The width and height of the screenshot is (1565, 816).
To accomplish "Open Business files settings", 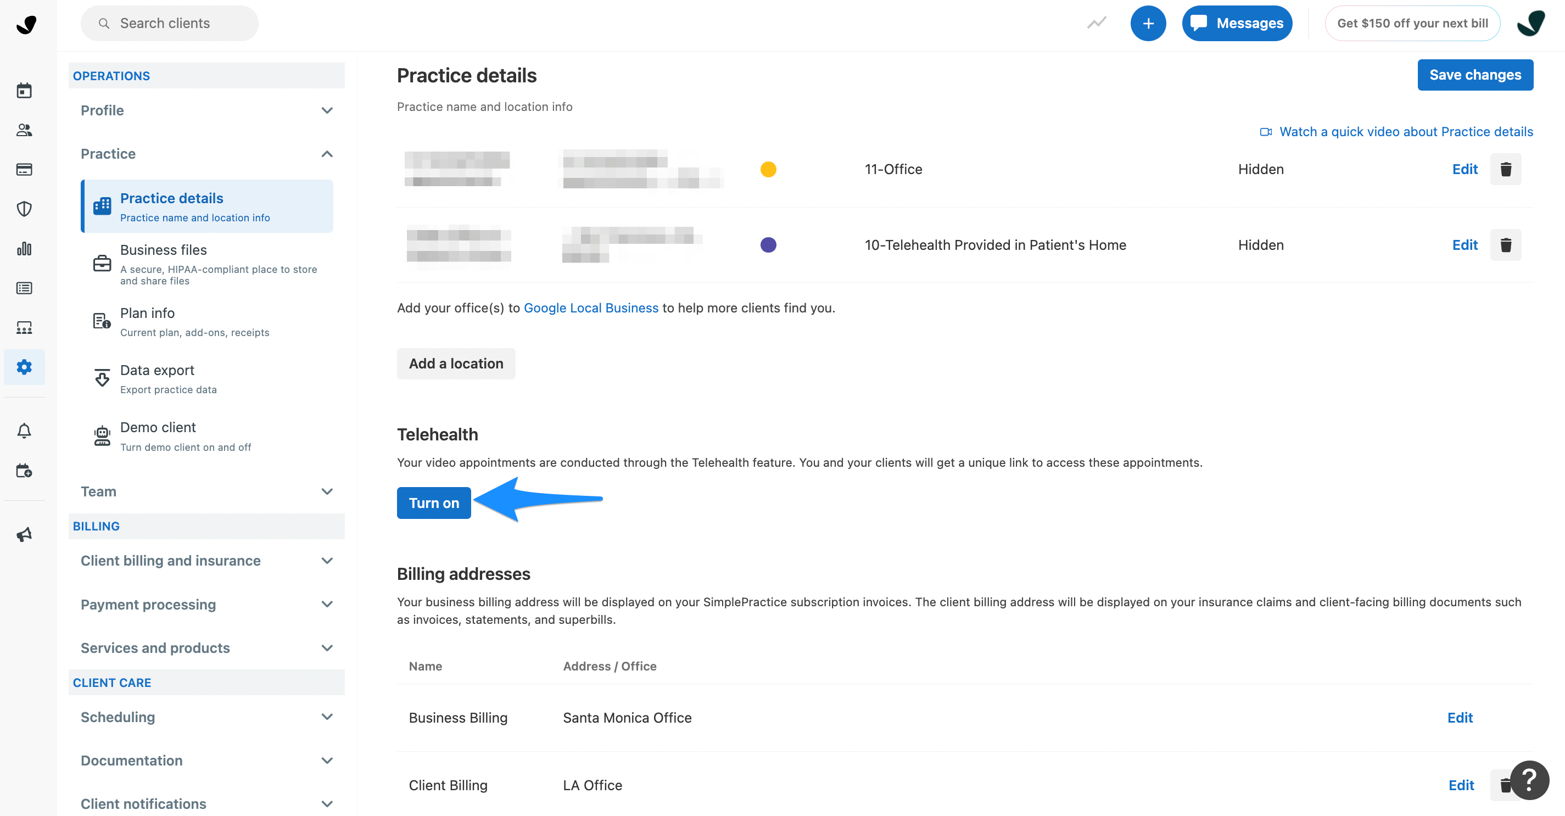I will (163, 250).
